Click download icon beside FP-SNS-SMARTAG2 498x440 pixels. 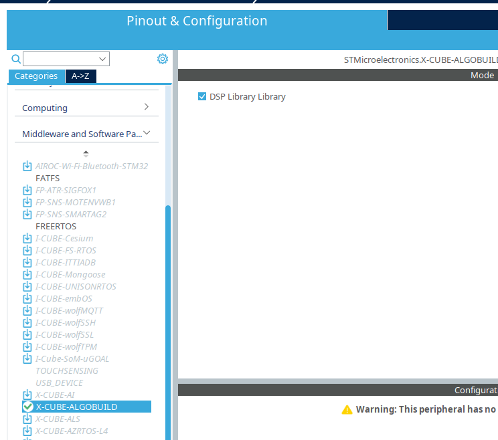tap(27, 214)
